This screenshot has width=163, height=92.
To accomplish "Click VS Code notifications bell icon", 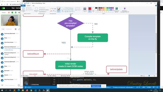I will click(157, 87).
